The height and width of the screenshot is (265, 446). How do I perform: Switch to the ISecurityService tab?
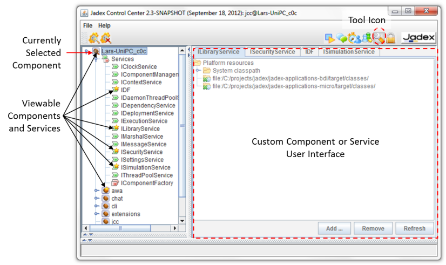pyautogui.click(x=273, y=52)
